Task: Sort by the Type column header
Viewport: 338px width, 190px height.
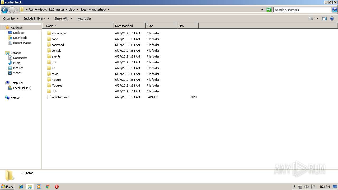Action: click(x=161, y=26)
